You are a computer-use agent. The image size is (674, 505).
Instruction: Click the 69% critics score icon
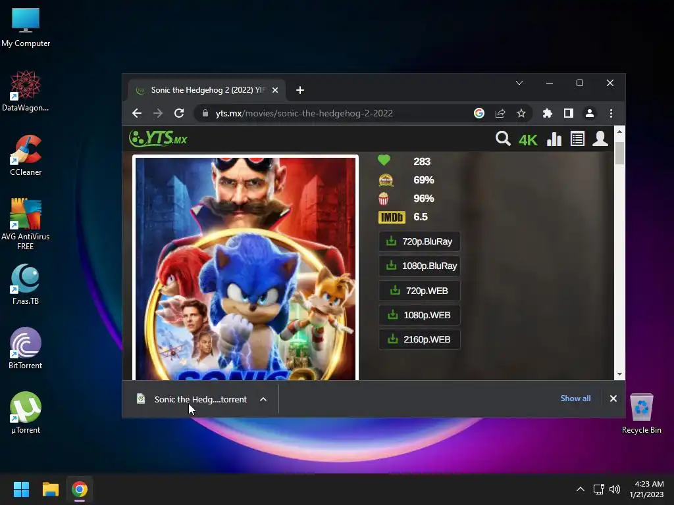386,180
